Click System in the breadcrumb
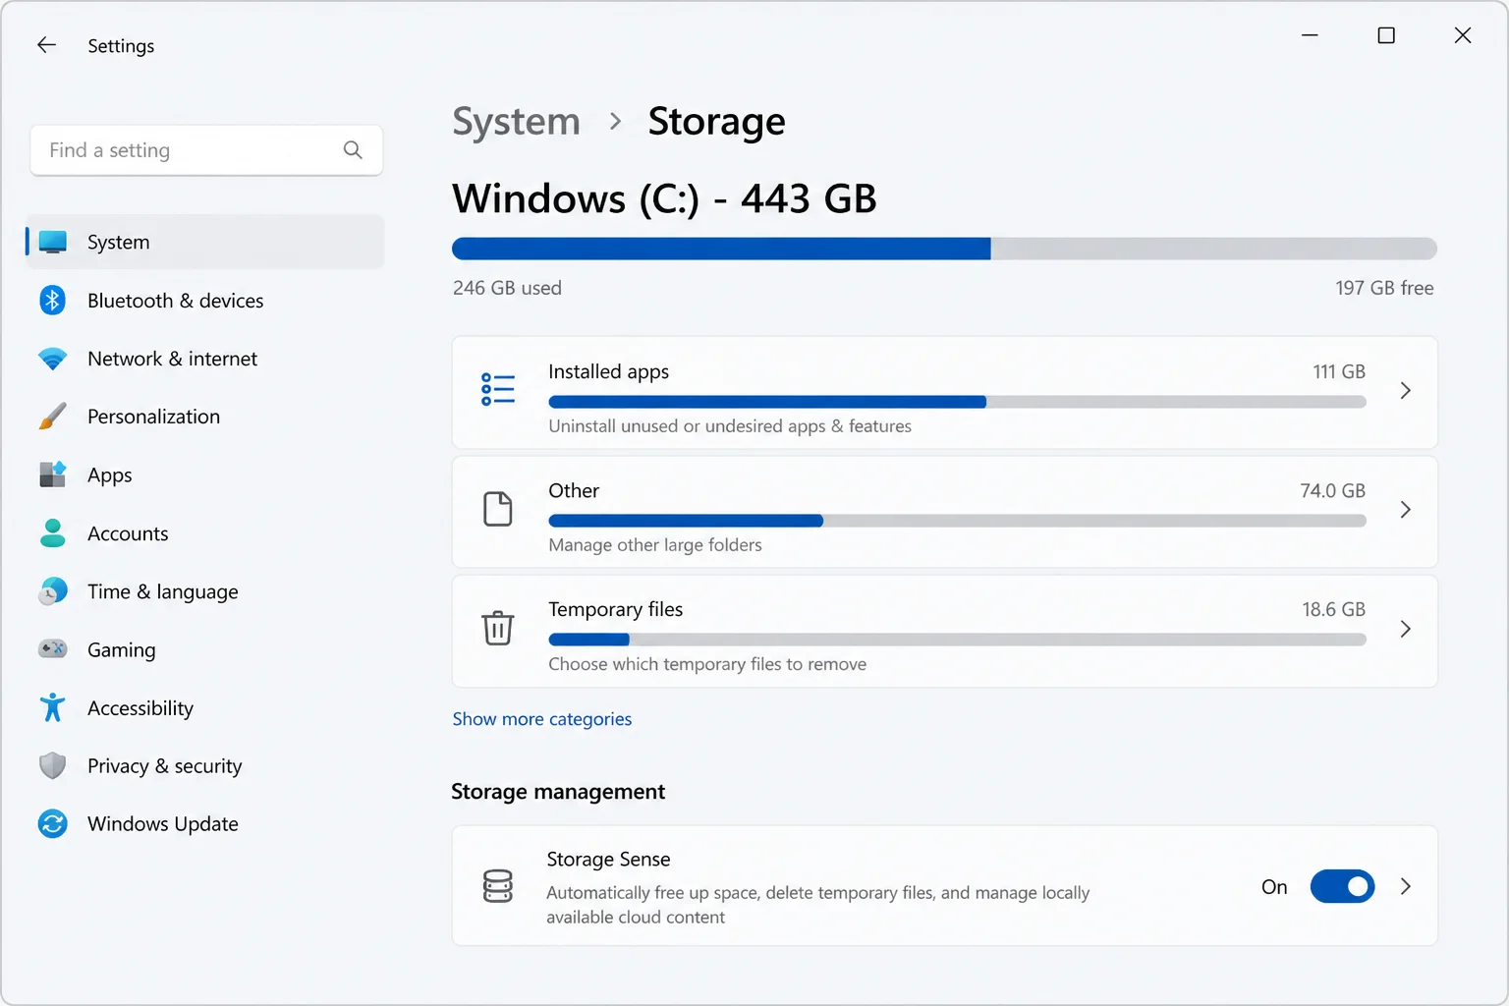 coord(517,122)
